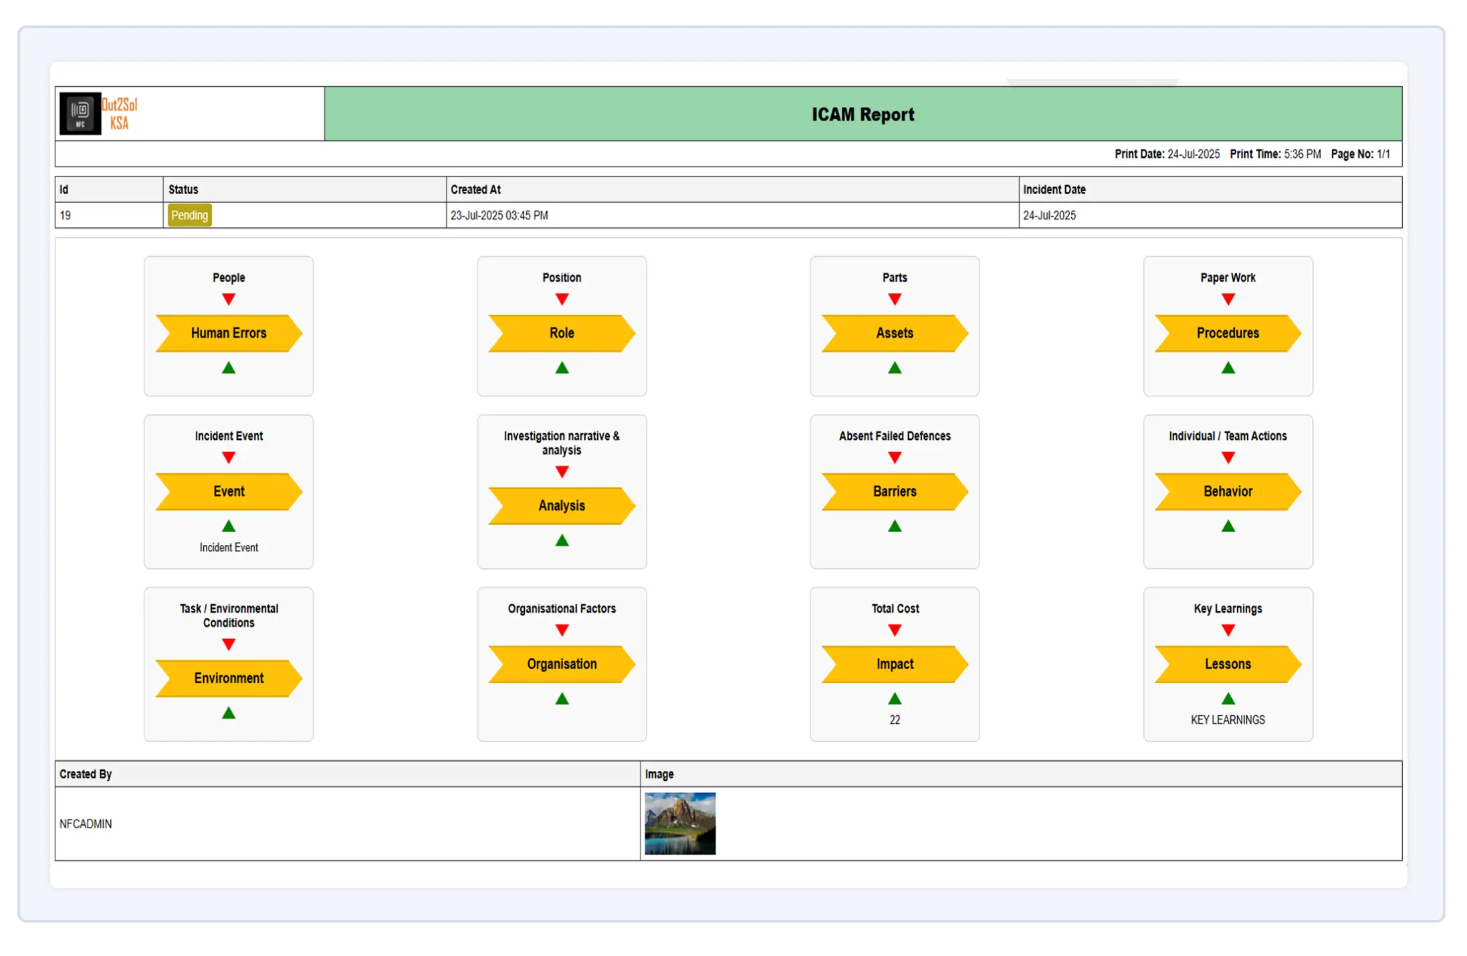
Task: Click the ICAM Report title banner
Action: [863, 114]
